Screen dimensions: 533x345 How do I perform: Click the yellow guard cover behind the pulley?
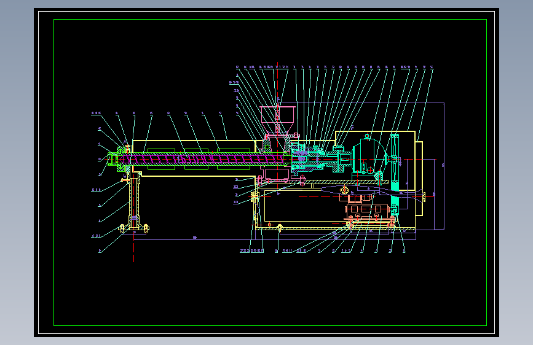point(419,179)
